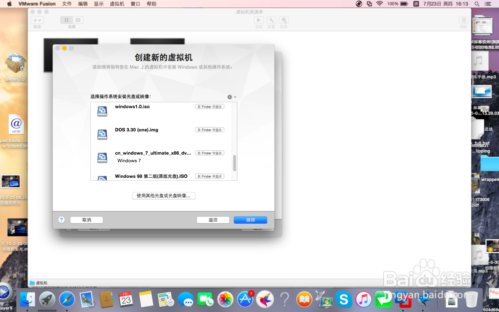Launch Safari from the Dock
Viewport: 499px width, 312px height.
67,300
